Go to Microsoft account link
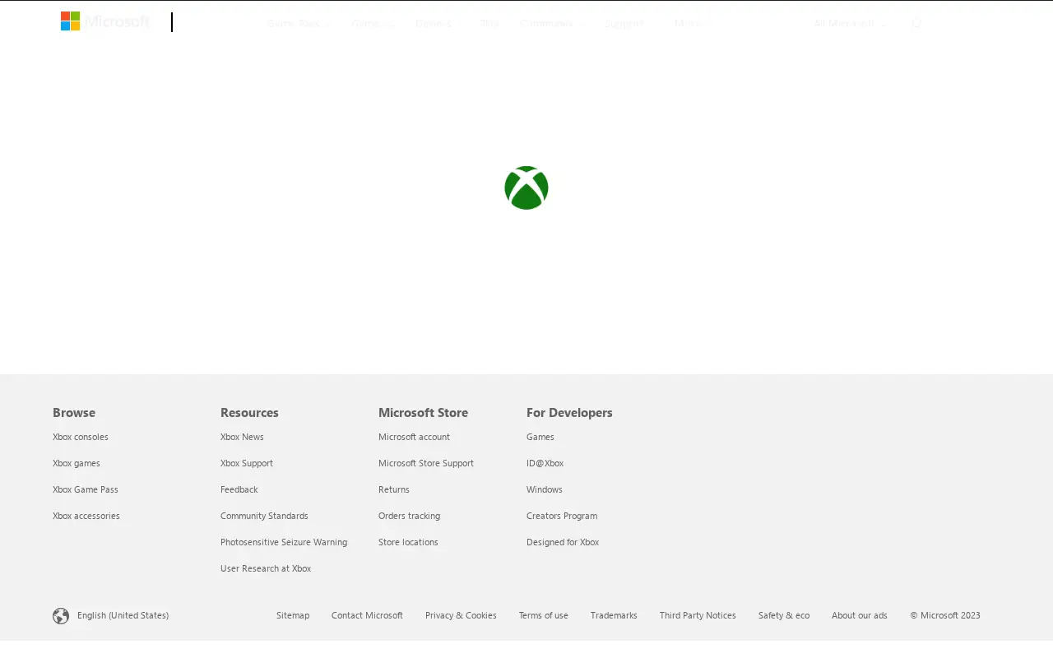 (x=414, y=437)
